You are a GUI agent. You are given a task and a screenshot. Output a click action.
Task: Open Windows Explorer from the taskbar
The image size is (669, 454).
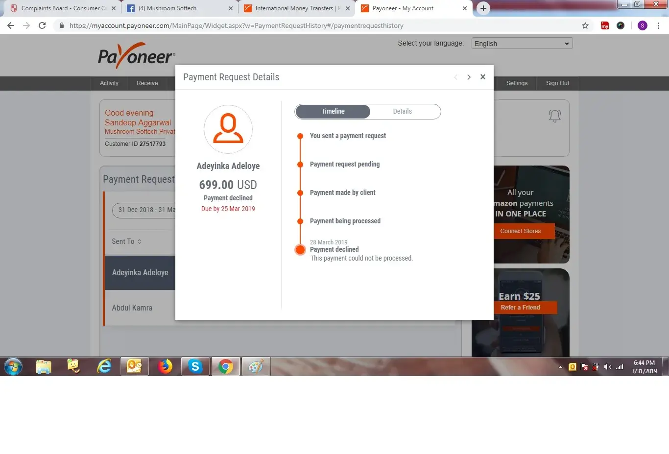44,366
